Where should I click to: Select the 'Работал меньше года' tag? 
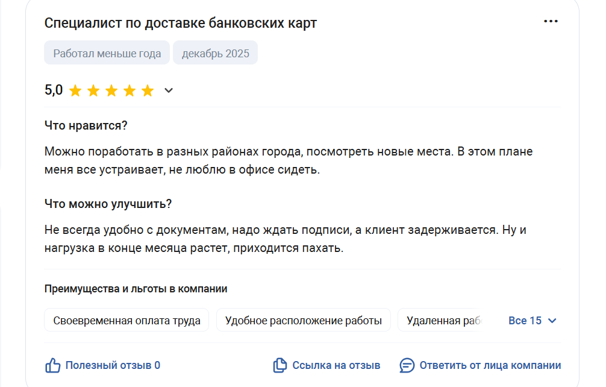tap(107, 53)
